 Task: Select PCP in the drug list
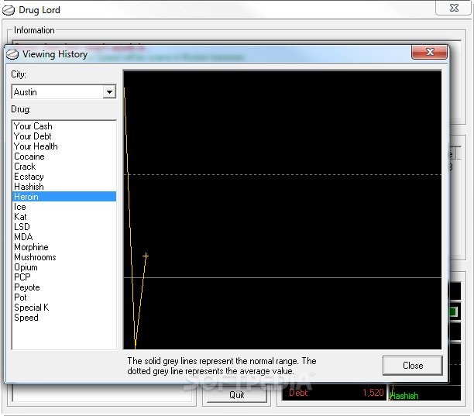[x=64, y=277]
